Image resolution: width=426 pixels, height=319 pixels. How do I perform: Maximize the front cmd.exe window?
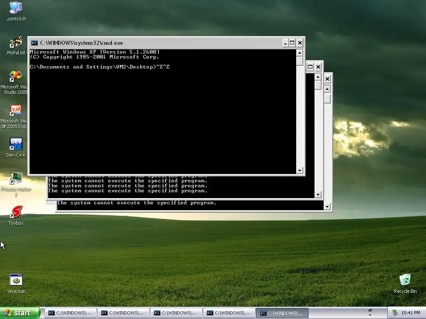pos(292,43)
